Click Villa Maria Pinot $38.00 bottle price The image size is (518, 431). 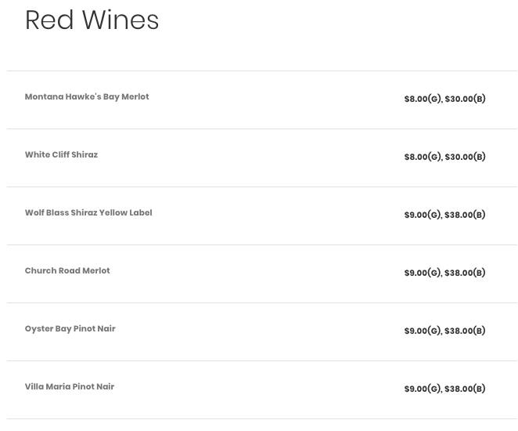click(465, 389)
